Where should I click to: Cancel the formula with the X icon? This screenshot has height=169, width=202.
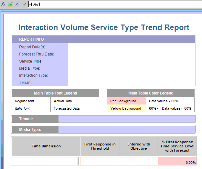coord(17,4)
